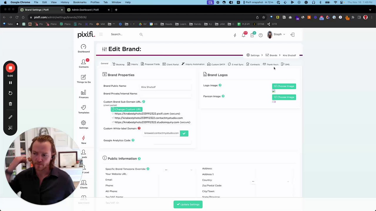Switch to the General tab
The height and width of the screenshot is (211, 376).
coord(104,64)
